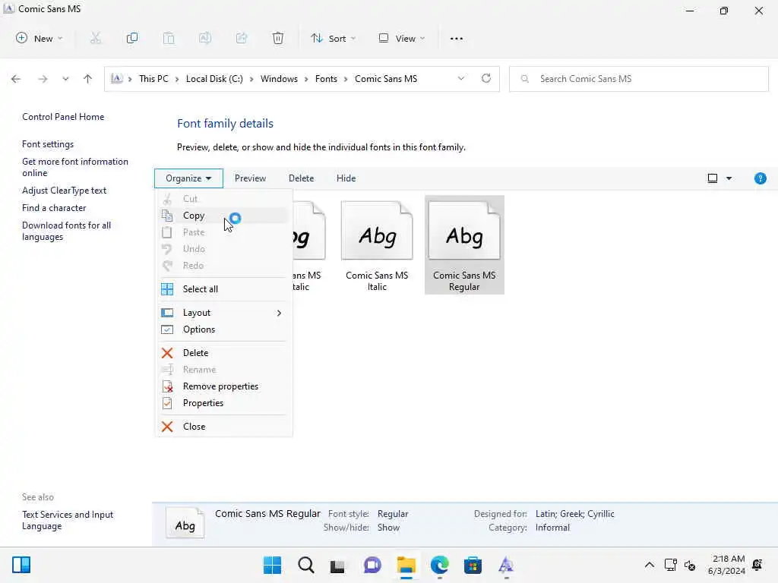Click Windows in the address breadcrumb
This screenshot has height=583, width=778.
[279, 79]
